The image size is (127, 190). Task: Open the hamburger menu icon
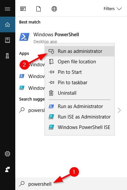coord(7,9)
